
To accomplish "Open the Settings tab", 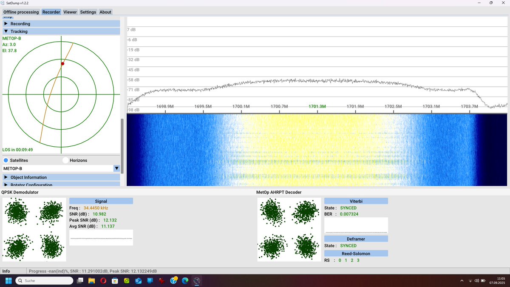I will (x=88, y=12).
